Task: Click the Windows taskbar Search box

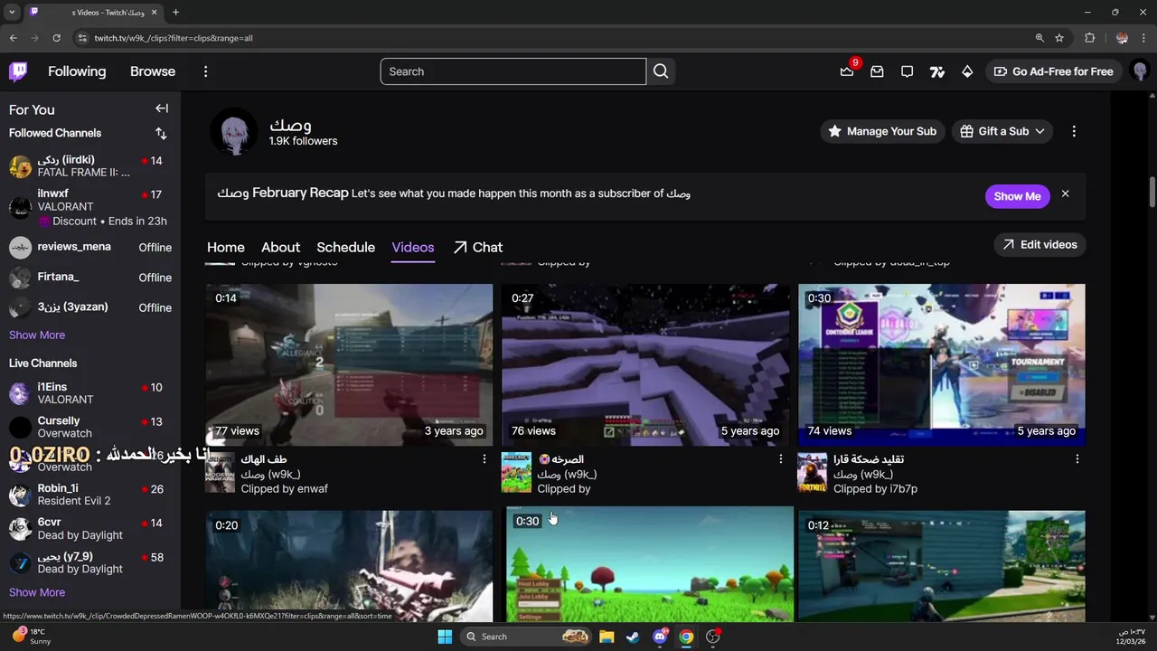Action: click(x=526, y=637)
